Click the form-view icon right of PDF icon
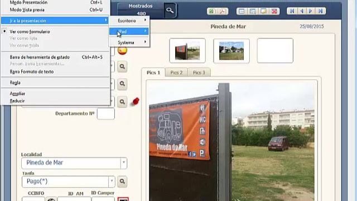The width and height of the screenshot is (357, 201). (242, 11)
